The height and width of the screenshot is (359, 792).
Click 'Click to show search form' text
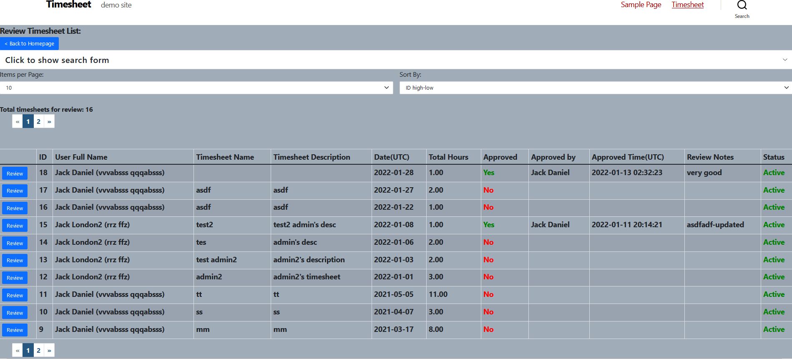coord(57,60)
